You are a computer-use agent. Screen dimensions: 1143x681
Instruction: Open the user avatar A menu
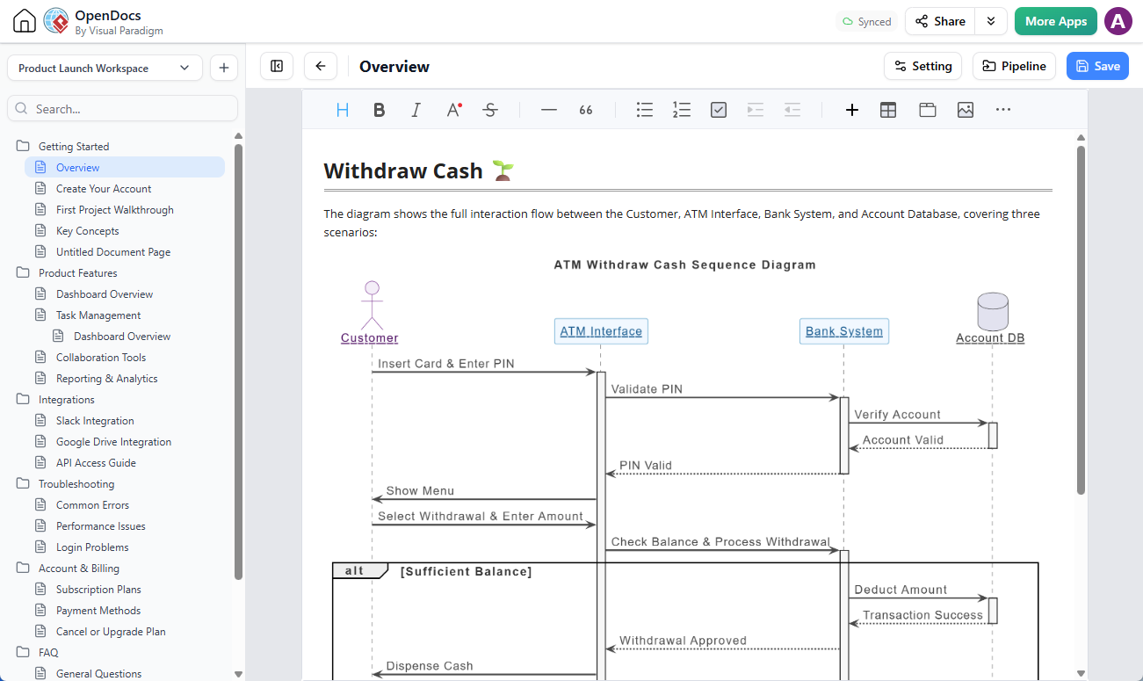click(1118, 21)
